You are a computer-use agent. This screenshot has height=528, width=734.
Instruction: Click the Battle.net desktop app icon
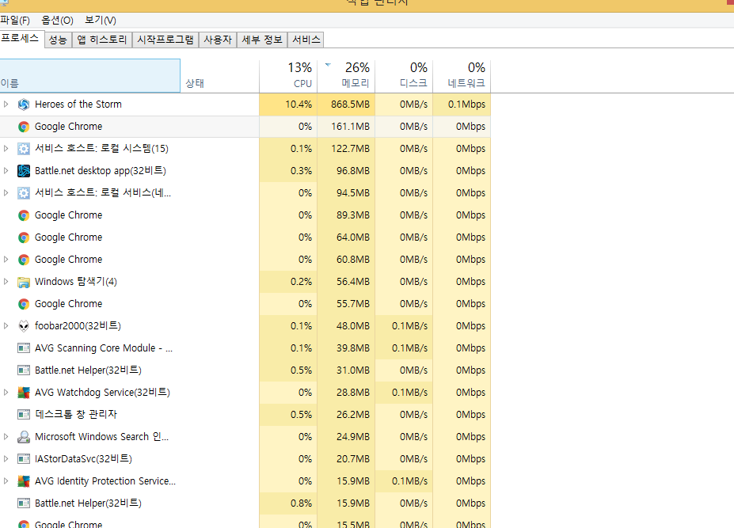pos(24,171)
